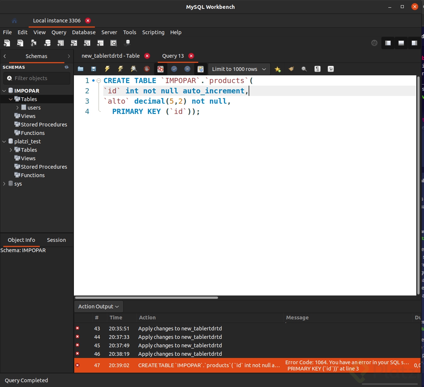
Task: Toggle auto-commit mode button
Action: (201, 69)
